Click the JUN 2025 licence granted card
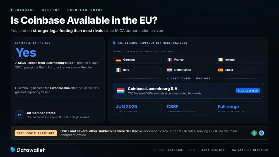 click(x=137, y=108)
